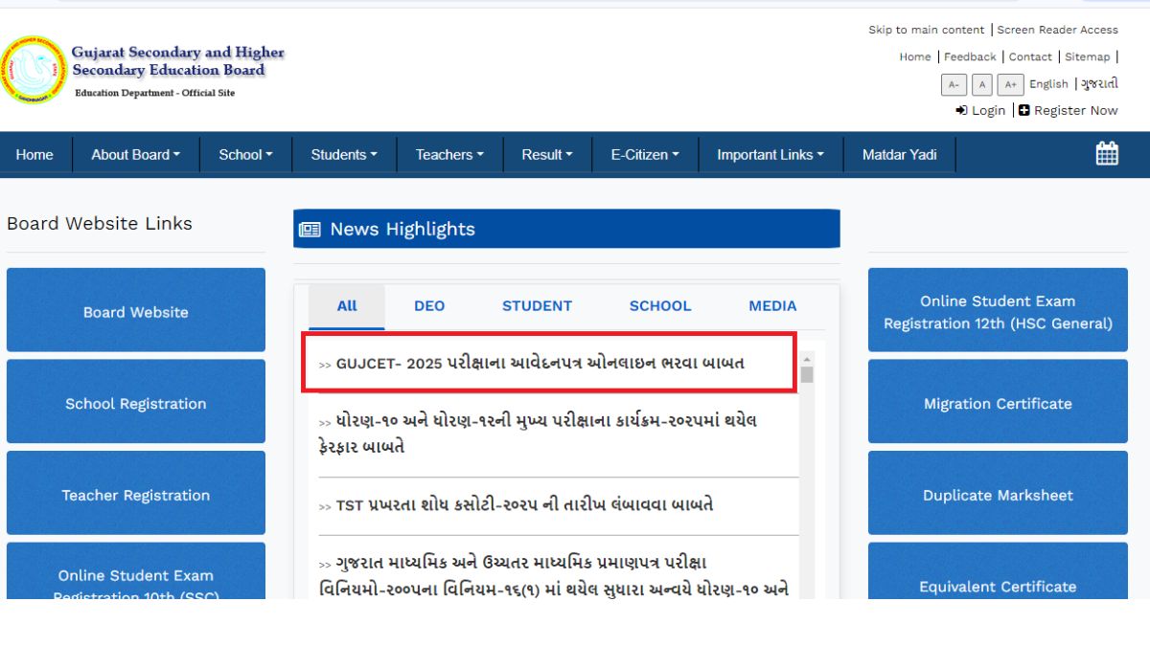The width and height of the screenshot is (1150, 646).
Task: Decrease font size with the A- control
Action: pyautogui.click(x=954, y=84)
